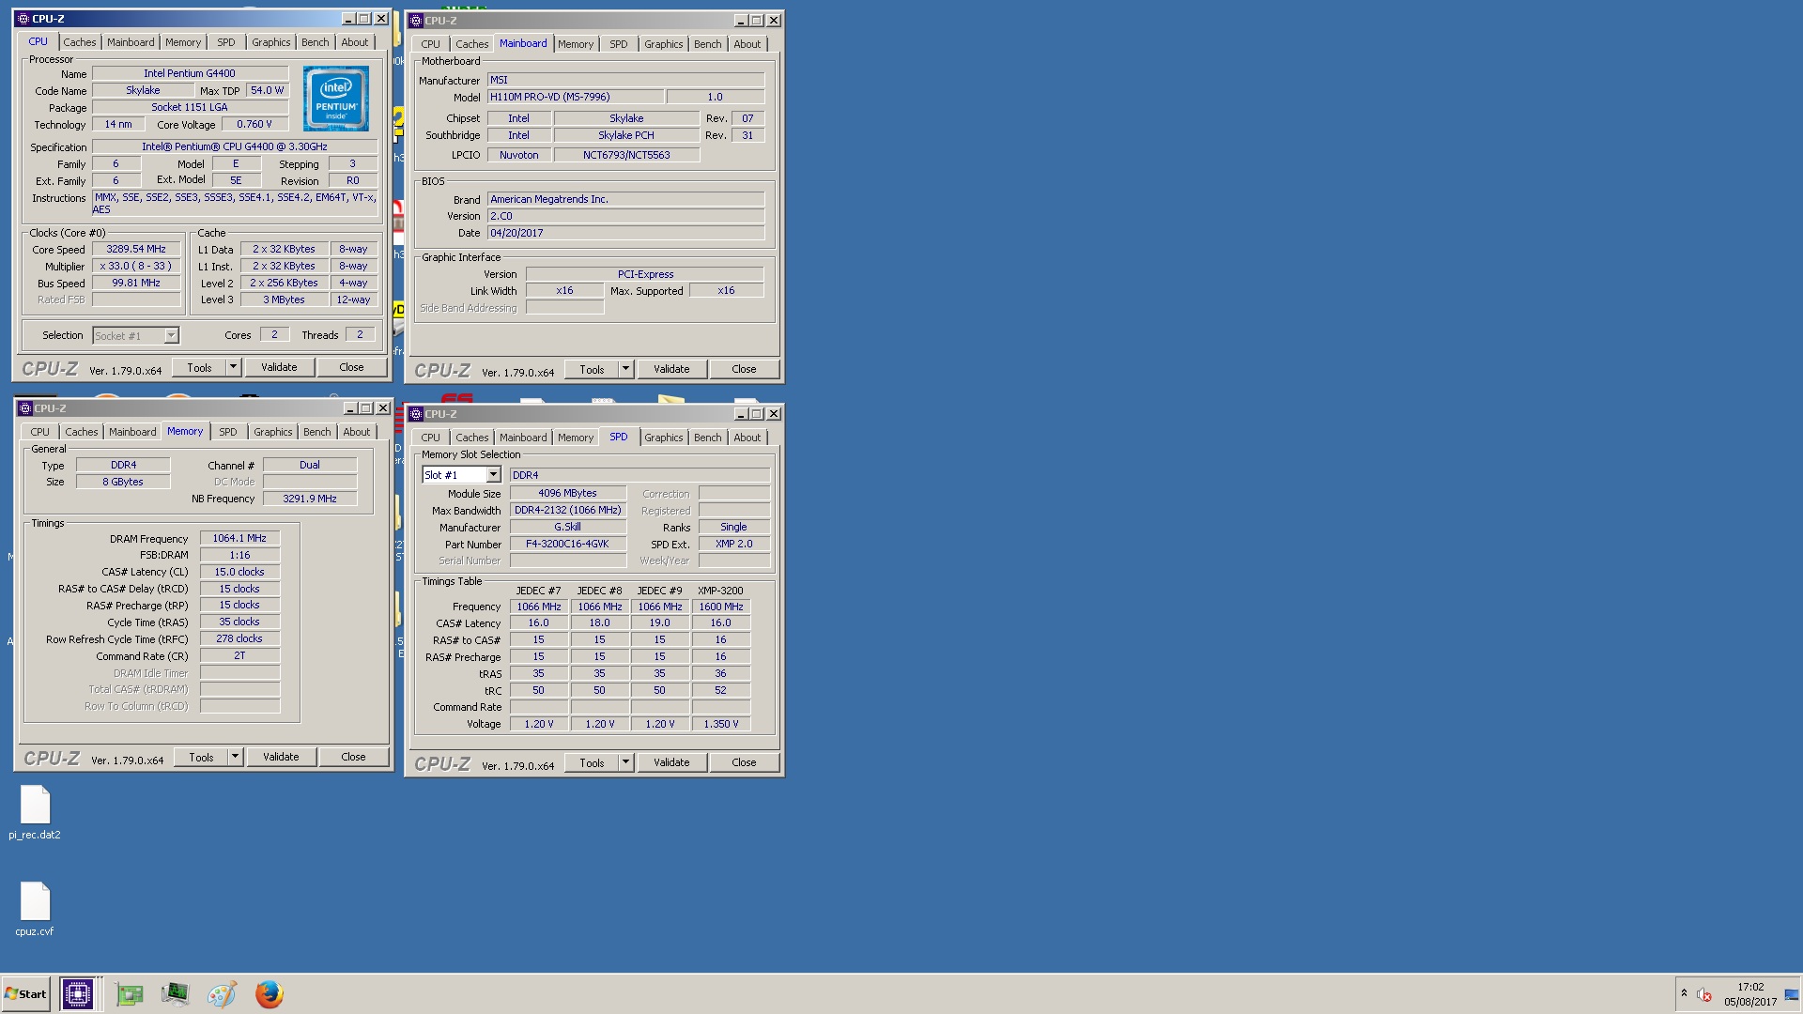Open Bench tab in Mainboard window
Image resolution: width=1803 pixels, height=1014 pixels.
pos(708,44)
